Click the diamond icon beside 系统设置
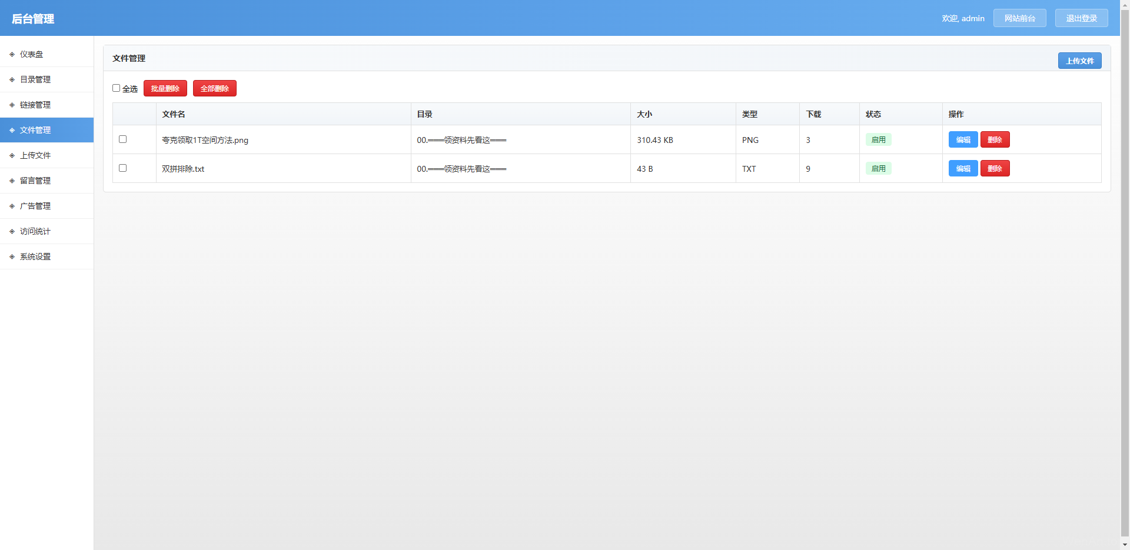The width and height of the screenshot is (1130, 550). (x=12, y=257)
